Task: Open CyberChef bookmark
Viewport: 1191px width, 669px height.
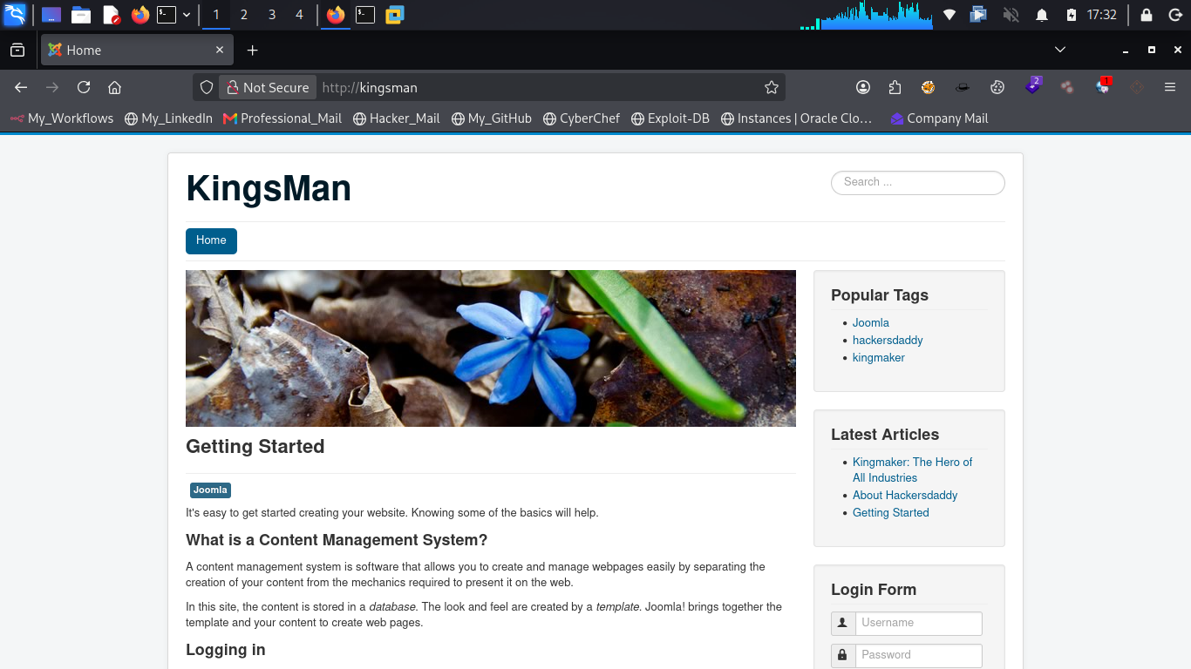Action: (582, 118)
